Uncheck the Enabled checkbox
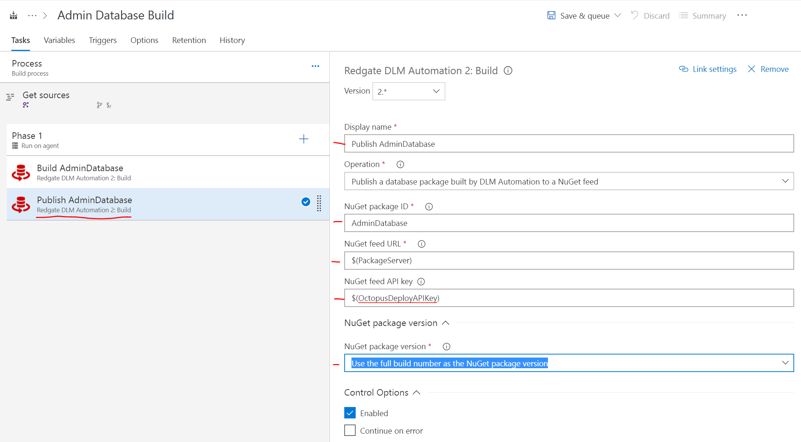 click(x=350, y=413)
